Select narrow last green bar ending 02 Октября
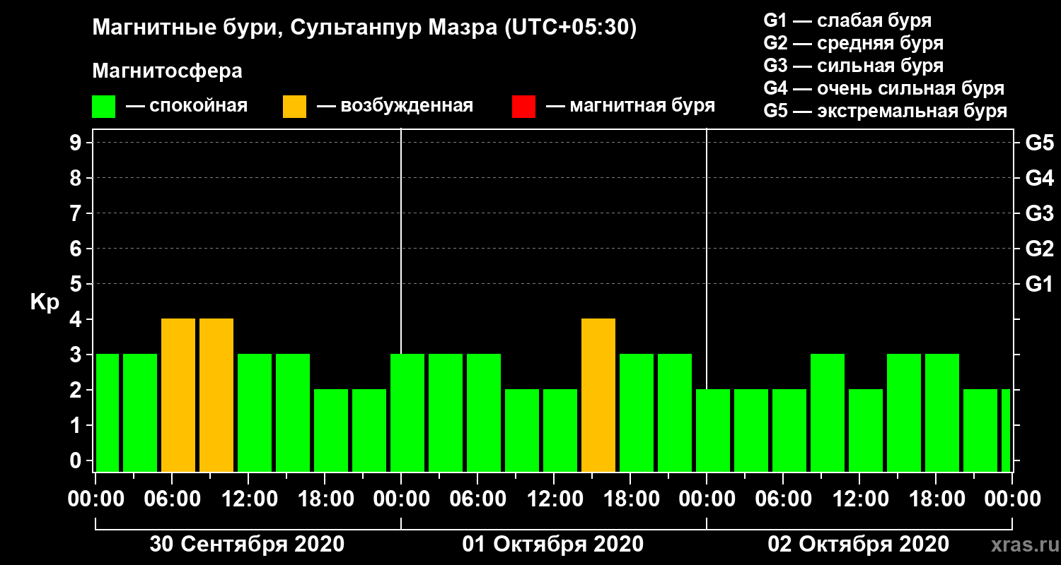 (x=1006, y=431)
